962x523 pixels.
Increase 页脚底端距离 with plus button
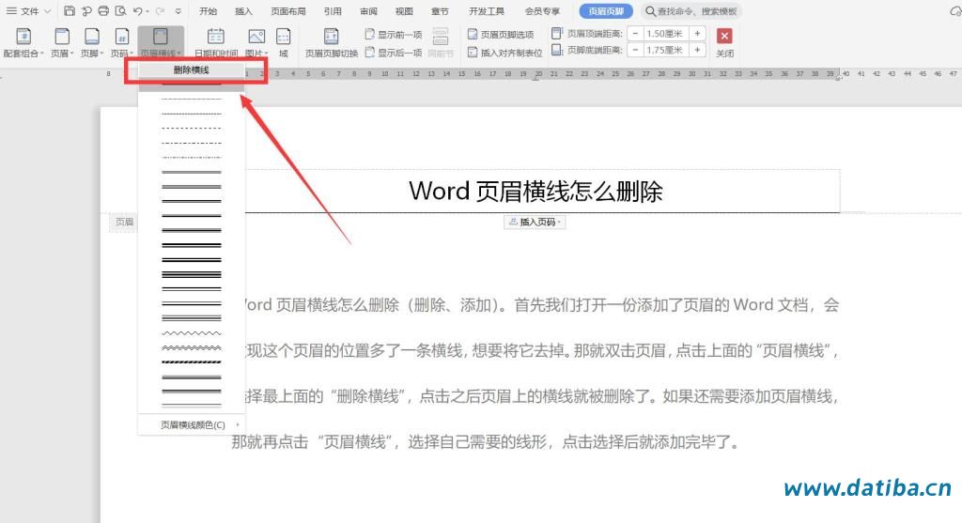698,50
